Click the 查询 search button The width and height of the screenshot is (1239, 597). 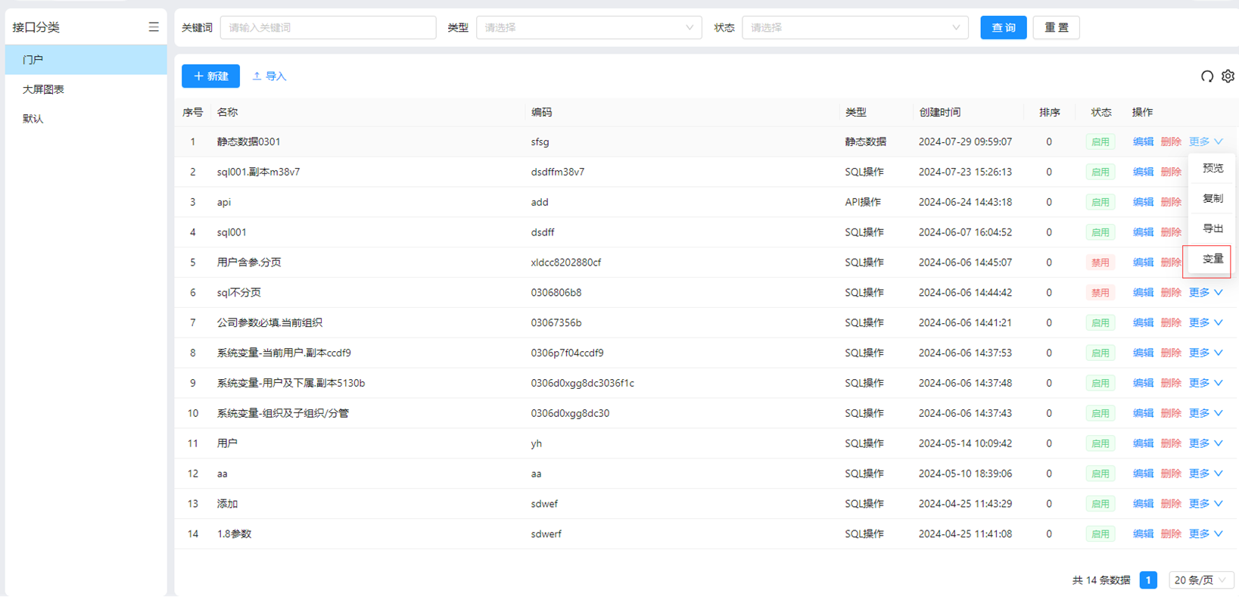click(1003, 28)
